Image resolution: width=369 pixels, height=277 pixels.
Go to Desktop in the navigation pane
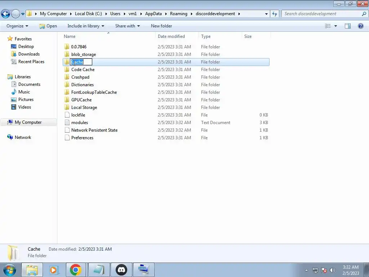[x=26, y=47]
